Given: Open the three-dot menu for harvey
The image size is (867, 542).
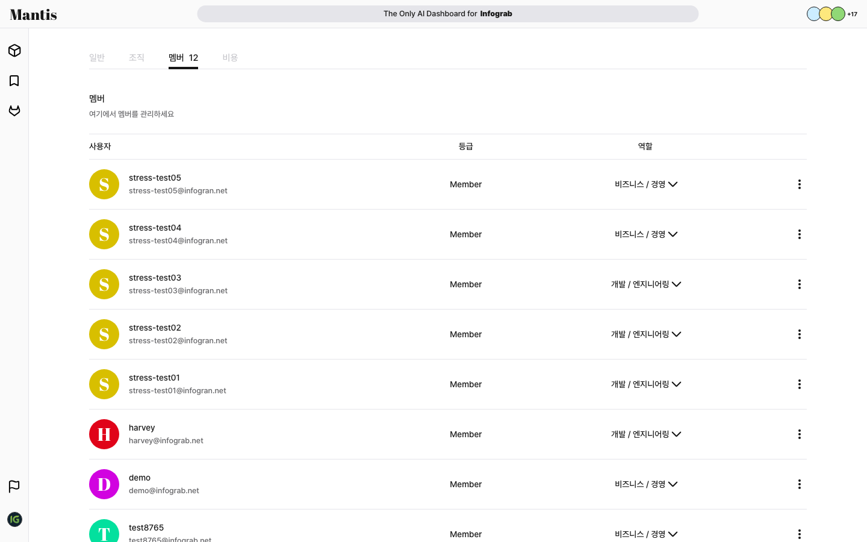Looking at the screenshot, I should pos(799,434).
